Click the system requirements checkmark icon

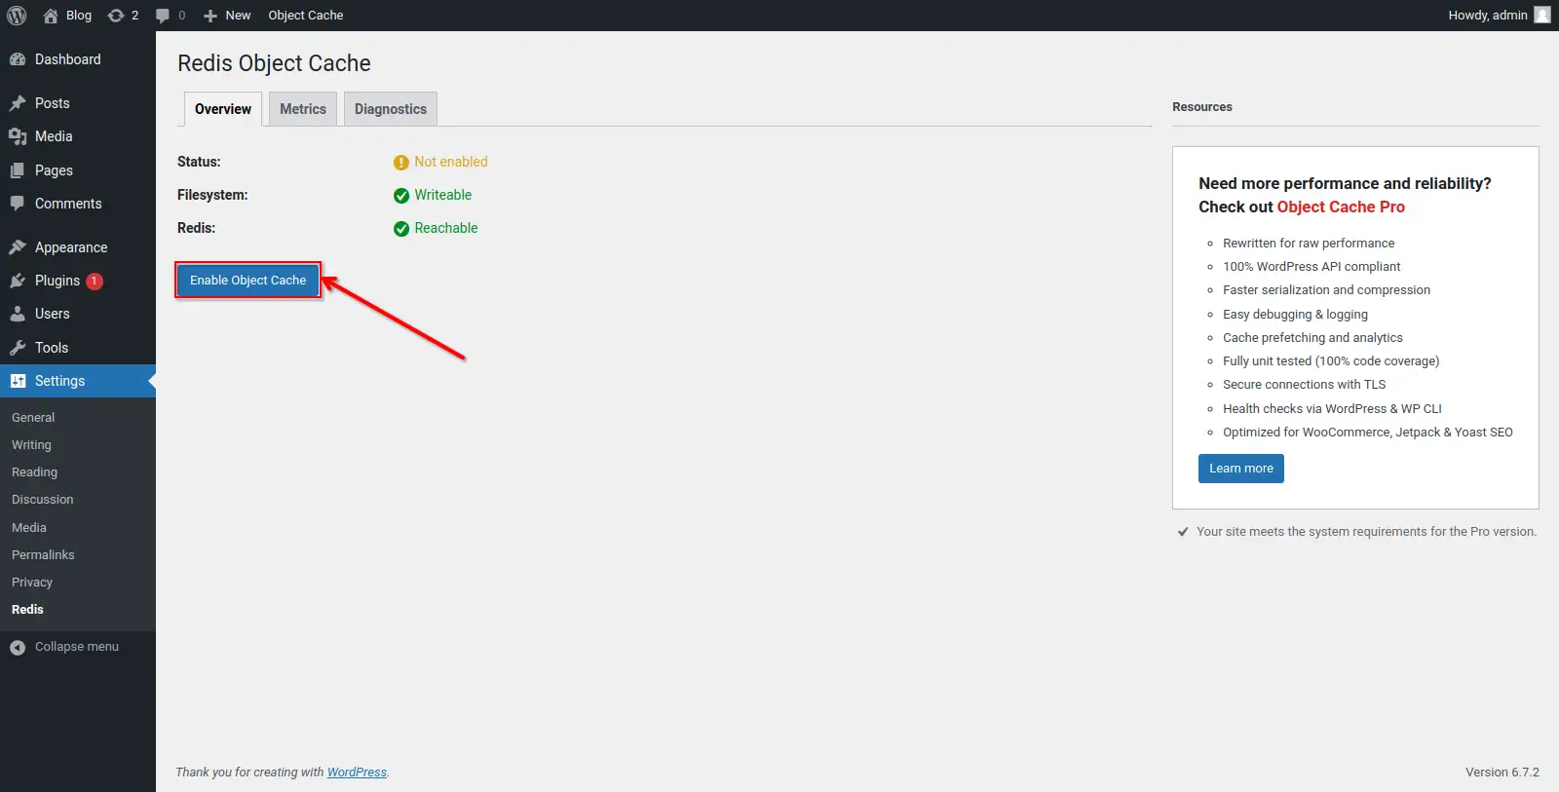(1183, 532)
